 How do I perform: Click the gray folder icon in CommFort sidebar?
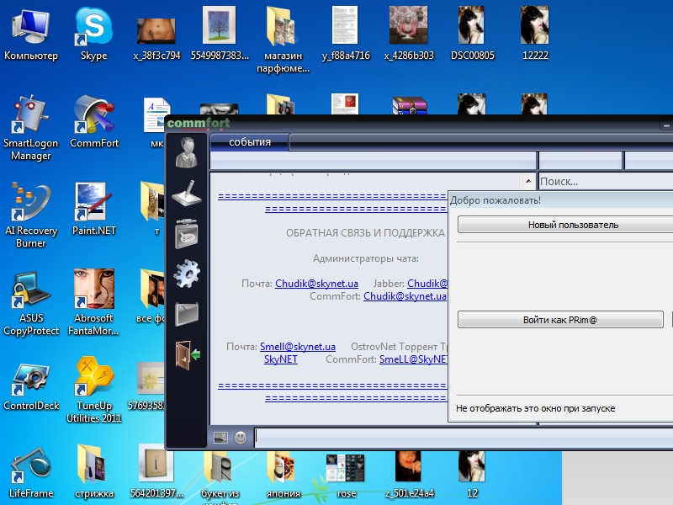tap(187, 313)
